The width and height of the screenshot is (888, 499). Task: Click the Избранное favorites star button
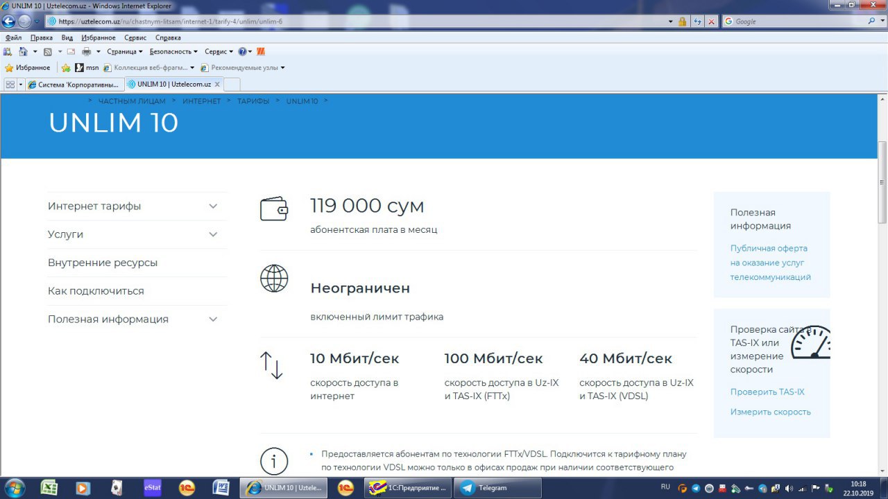pos(28,68)
